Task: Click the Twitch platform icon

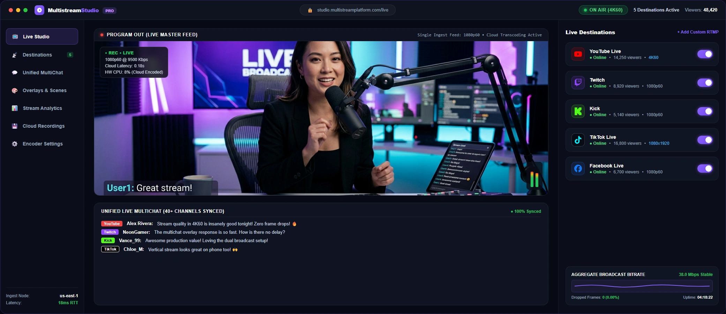Action: [578, 83]
